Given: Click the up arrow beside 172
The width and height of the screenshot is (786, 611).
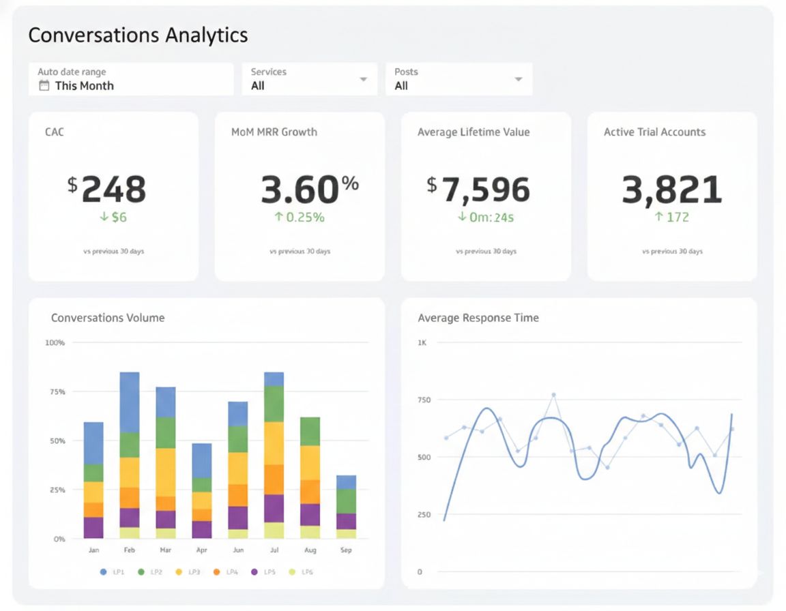Looking at the screenshot, I should tap(659, 218).
